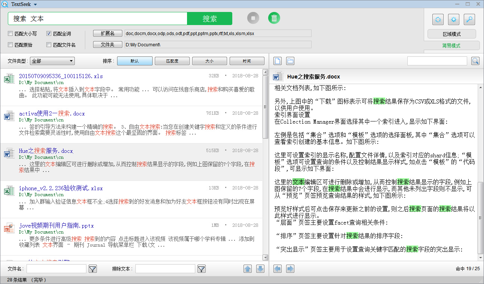Click the results list scrollbar thumb
The height and width of the screenshot is (284, 484).
(266, 106)
